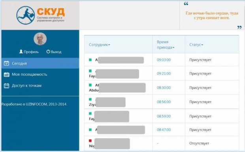Click the Сегодня calendar check icon

pos(6,63)
